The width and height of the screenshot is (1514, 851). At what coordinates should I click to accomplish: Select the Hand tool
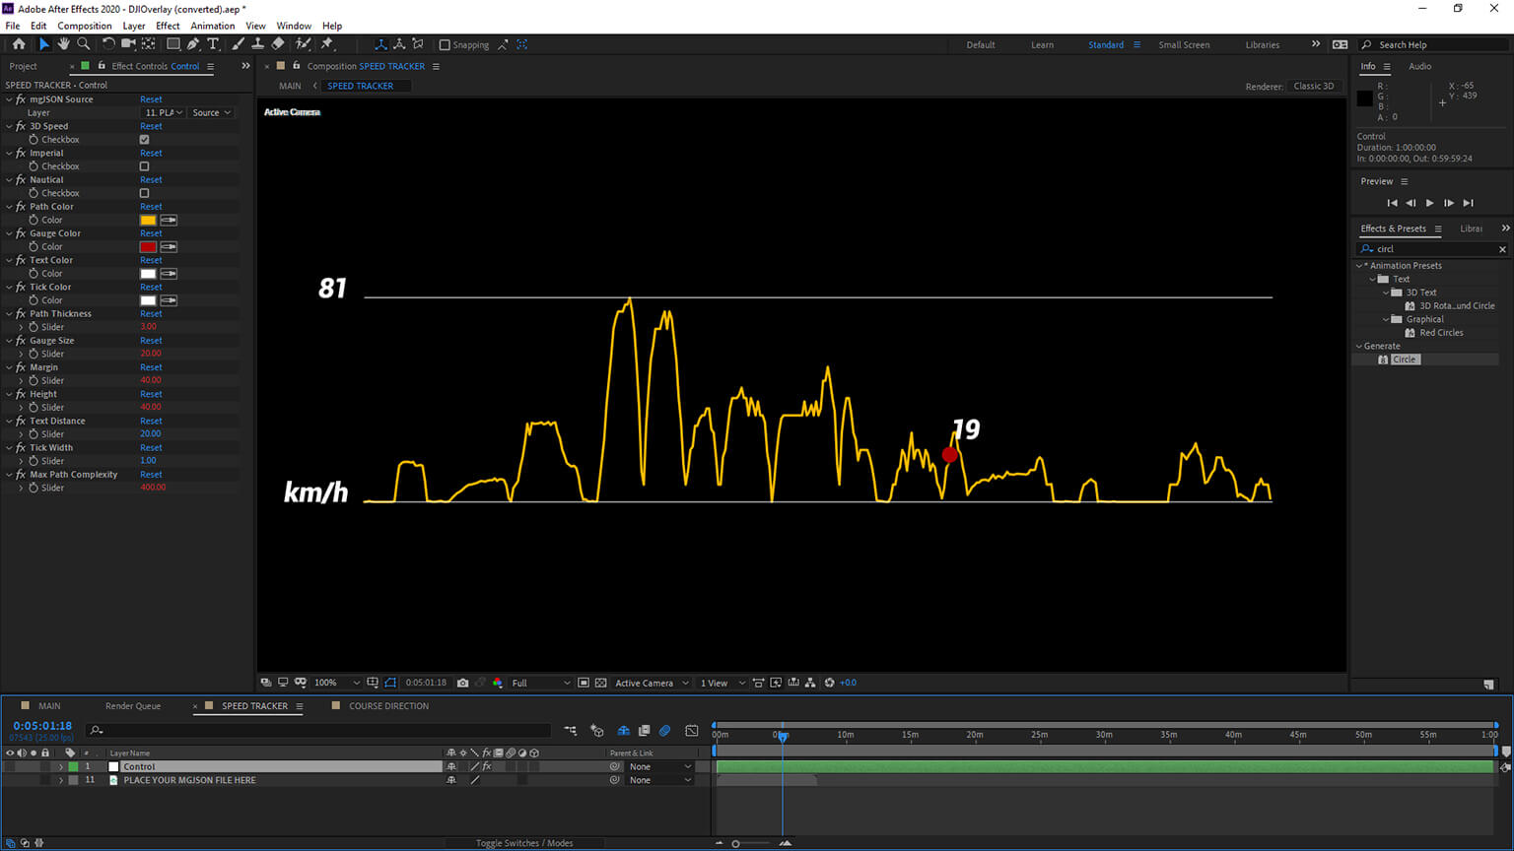point(63,44)
